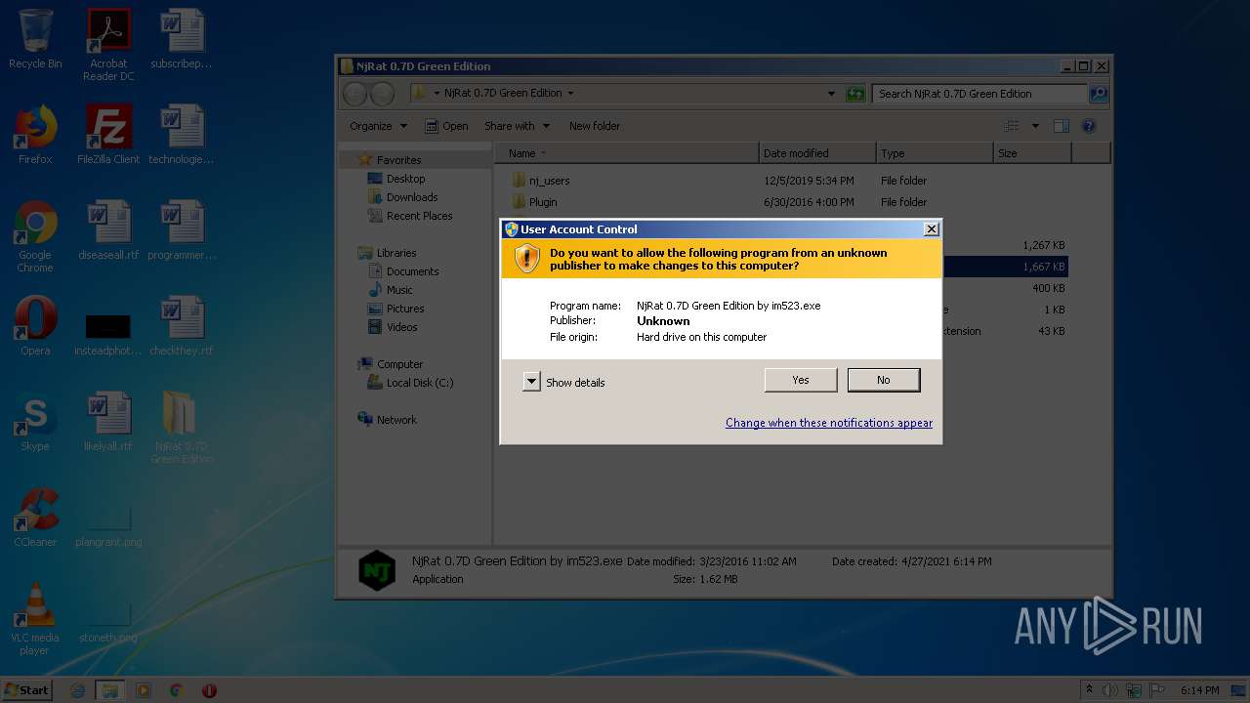Launch CCleaner desktop shortcut
Screen dimensions: 1250x703
[x=35, y=517]
